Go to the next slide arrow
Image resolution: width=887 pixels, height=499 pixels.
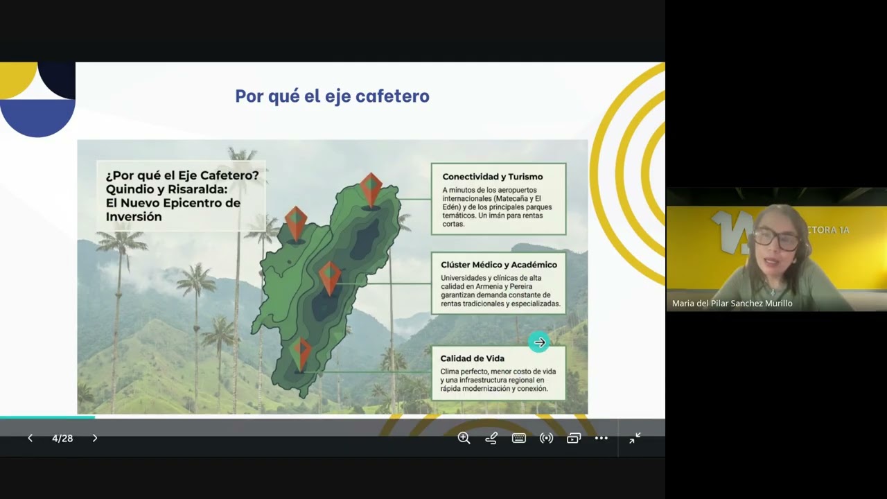(x=95, y=438)
